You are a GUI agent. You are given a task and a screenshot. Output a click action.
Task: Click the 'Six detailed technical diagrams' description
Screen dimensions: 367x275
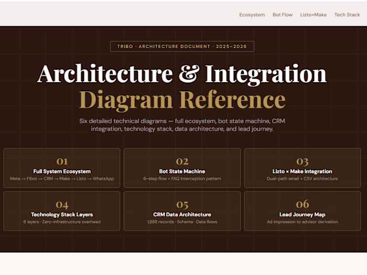(182, 125)
